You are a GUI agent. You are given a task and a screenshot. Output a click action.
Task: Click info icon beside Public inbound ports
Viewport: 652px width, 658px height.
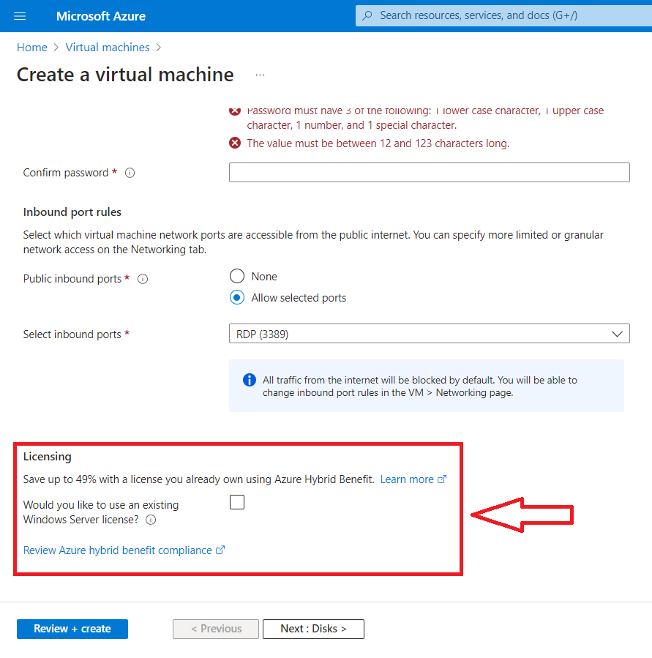(x=143, y=280)
